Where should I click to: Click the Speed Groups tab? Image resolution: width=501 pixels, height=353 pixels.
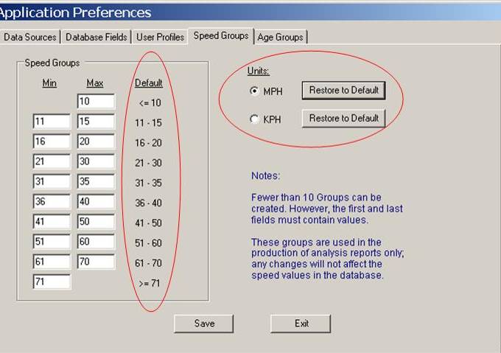click(x=221, y=35)
